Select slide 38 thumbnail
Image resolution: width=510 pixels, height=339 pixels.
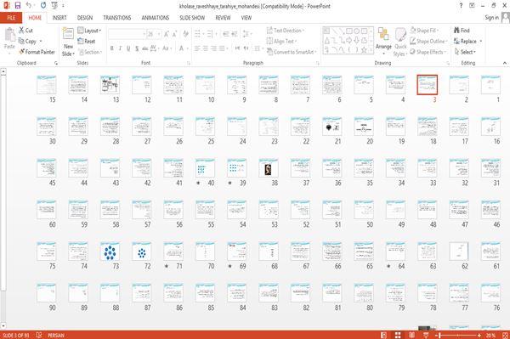pos(269,168)
